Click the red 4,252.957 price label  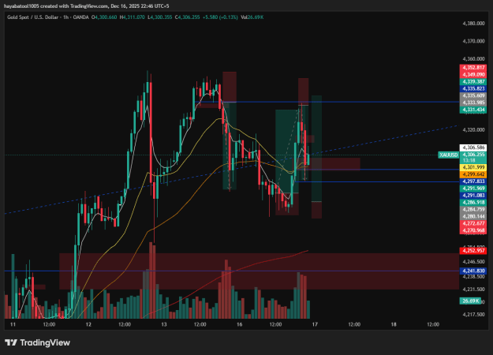473,251
